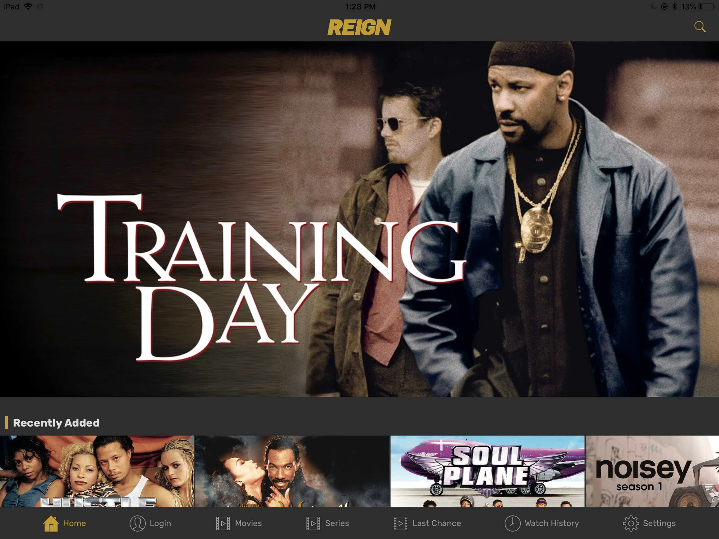Tap the Home house icon
Viewport: 719px width, 539px height.
click(51, 523)
